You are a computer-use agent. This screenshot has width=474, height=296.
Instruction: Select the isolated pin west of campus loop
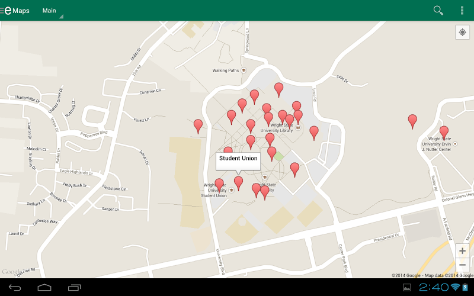pos(198,126)
